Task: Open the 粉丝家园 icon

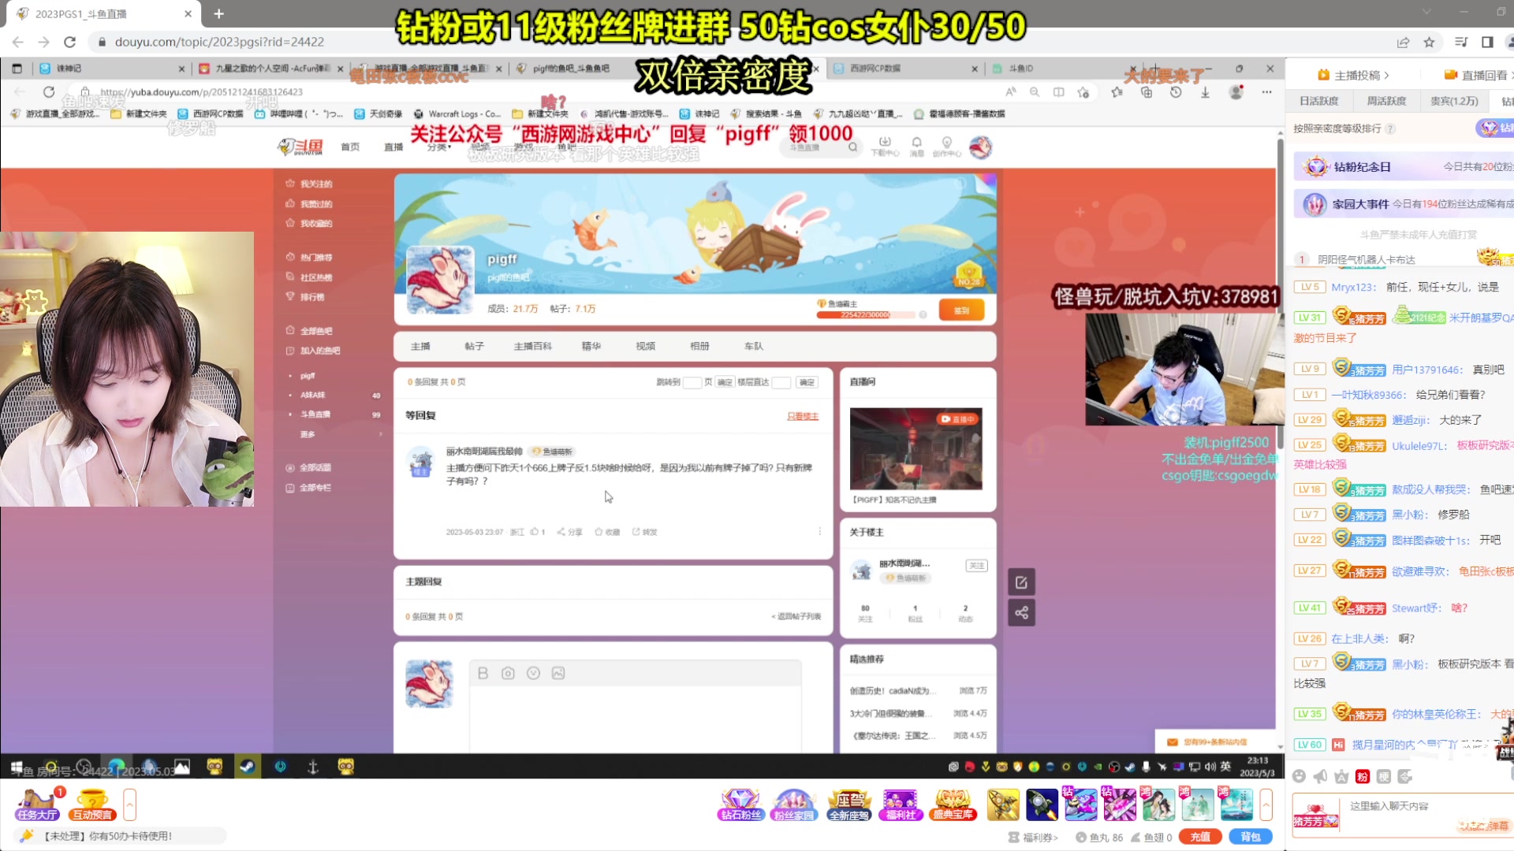Action: 793,805
